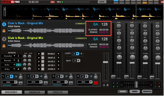Switch to the SAMPLER tab
This screenshot has height=96, width=164.
[35, 92]
